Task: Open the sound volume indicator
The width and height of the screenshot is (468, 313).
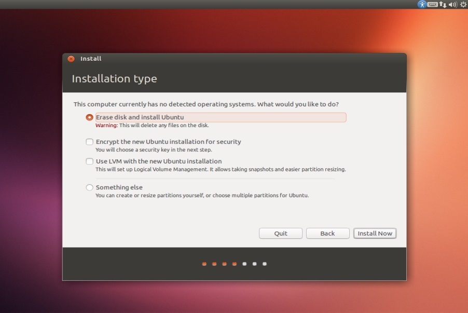Action: [452, 4]
